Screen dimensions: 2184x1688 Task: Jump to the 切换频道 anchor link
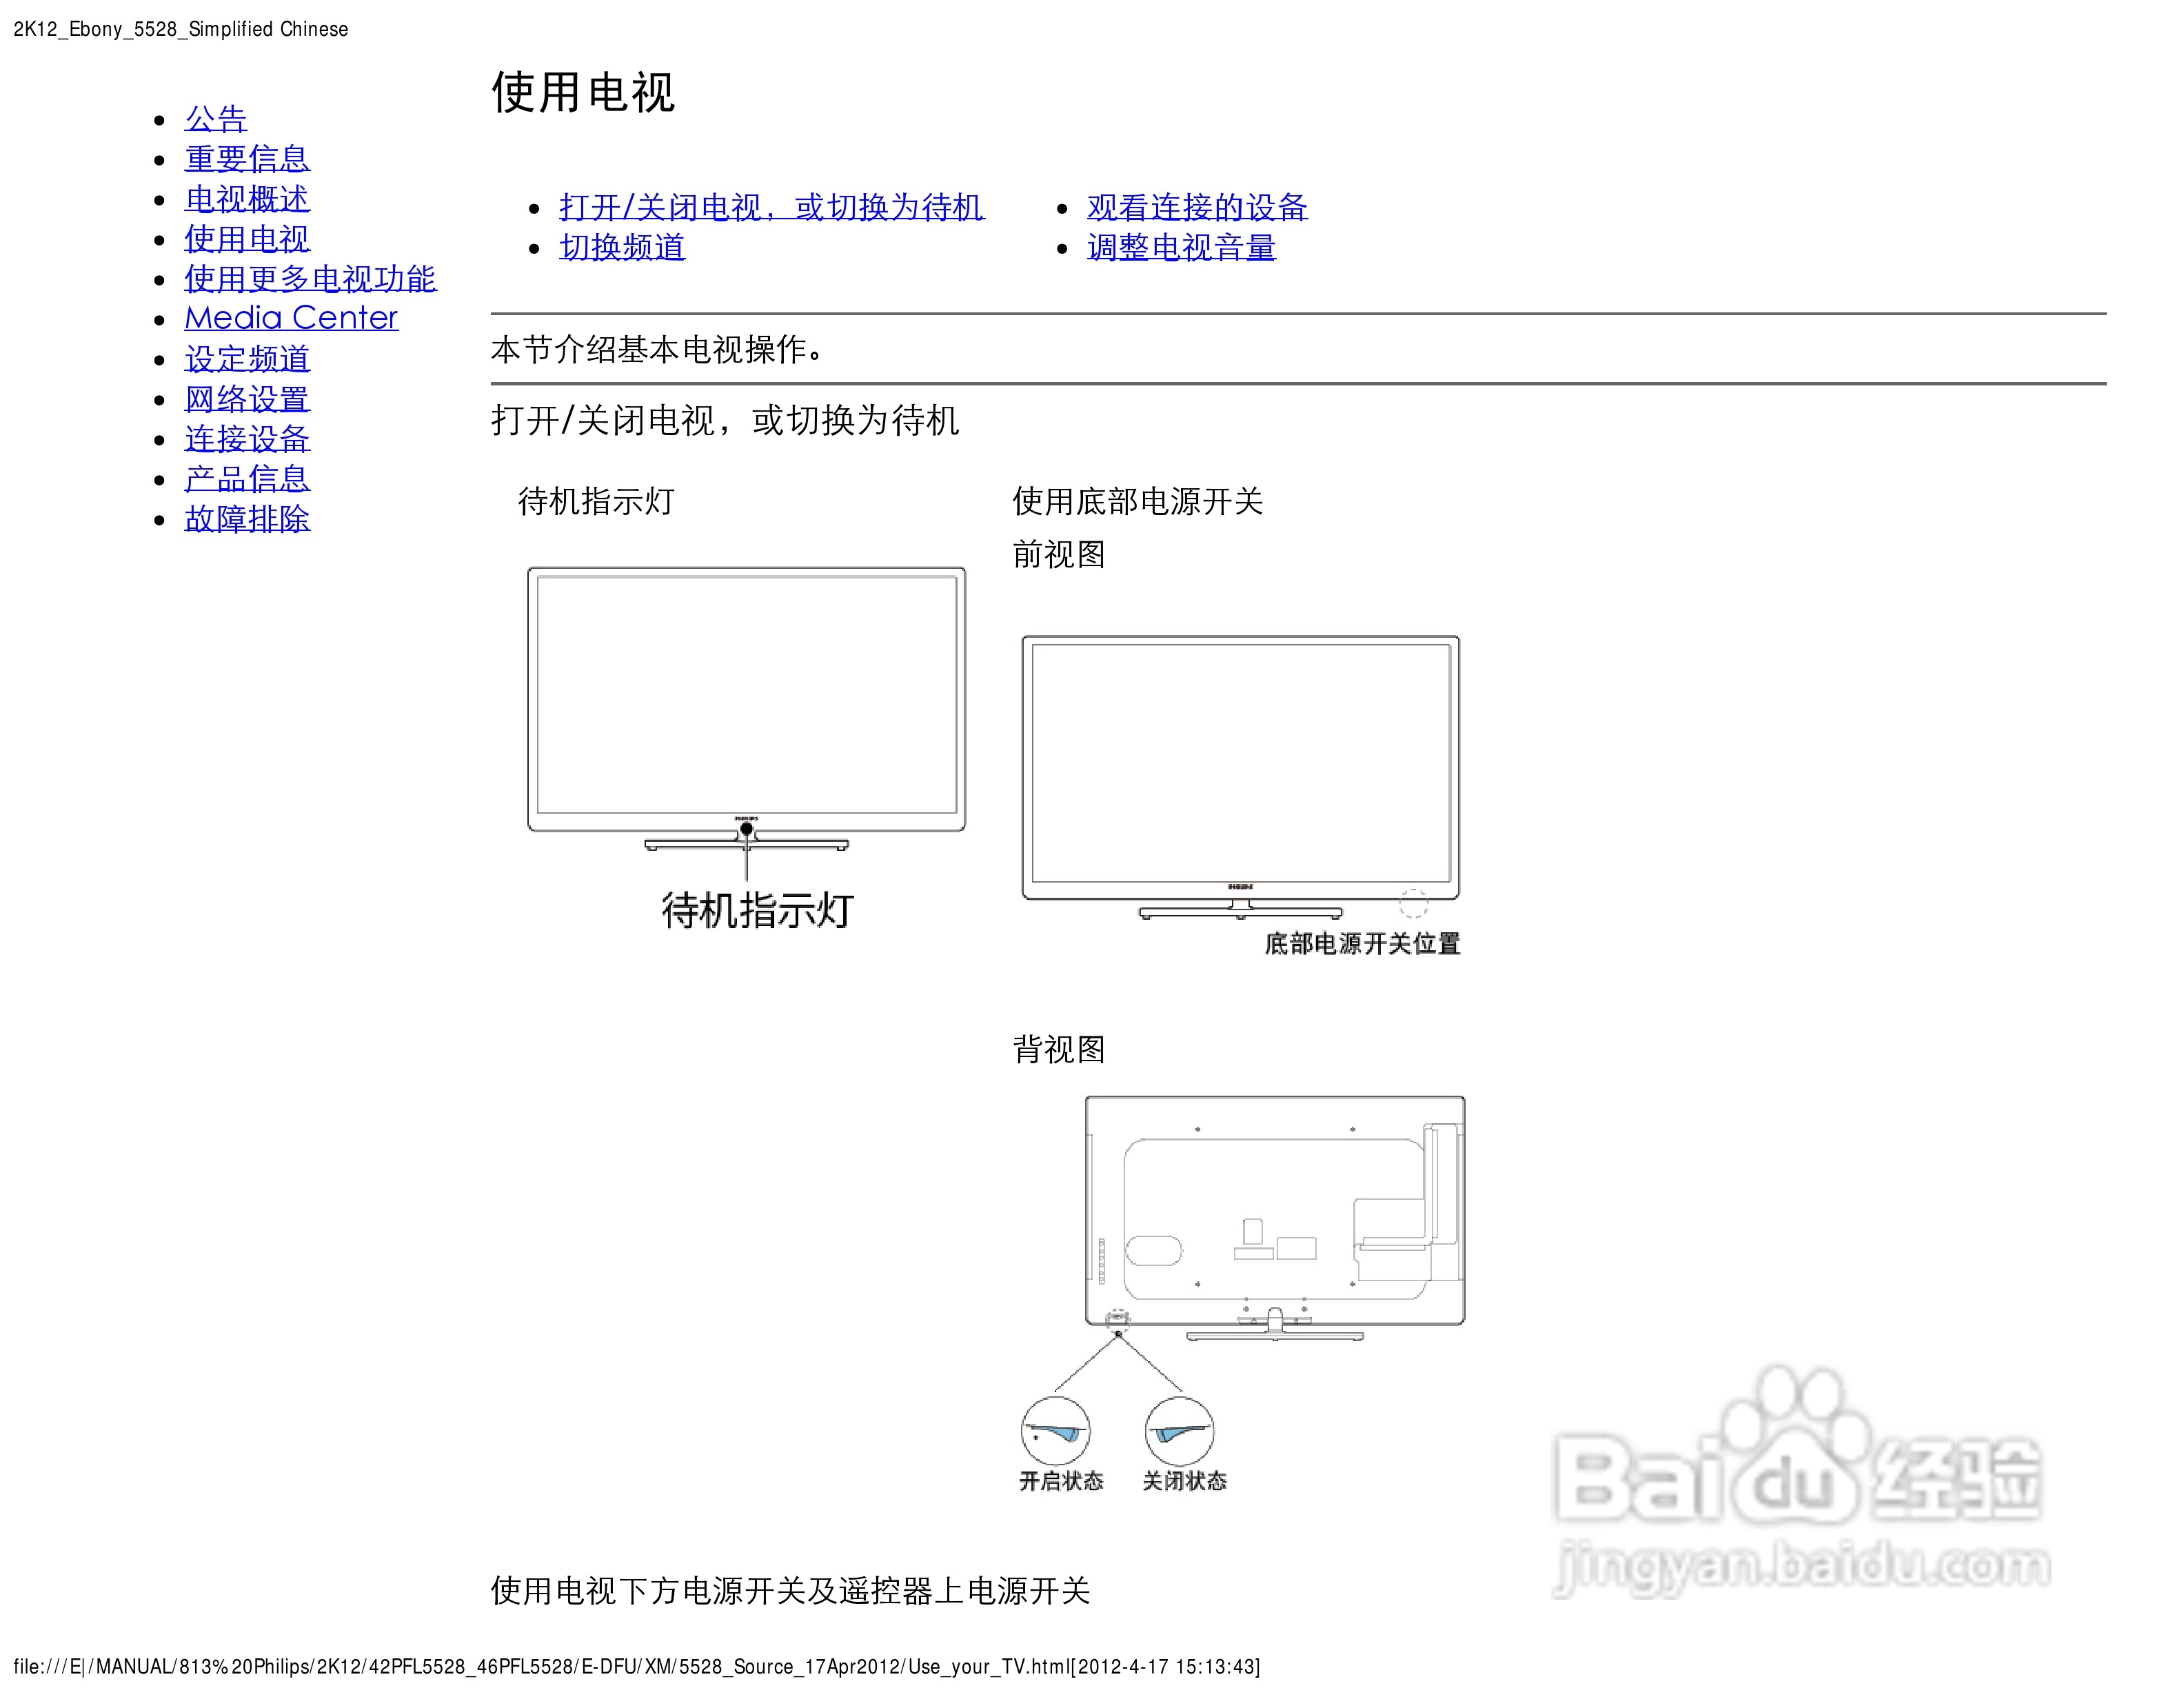click(x=622, y=247)
